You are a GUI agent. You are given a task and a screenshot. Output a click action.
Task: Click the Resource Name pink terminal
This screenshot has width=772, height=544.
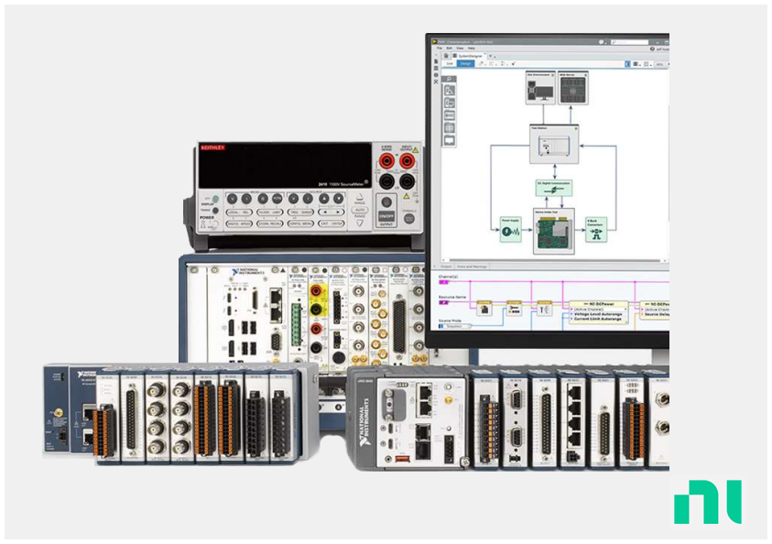443,302
